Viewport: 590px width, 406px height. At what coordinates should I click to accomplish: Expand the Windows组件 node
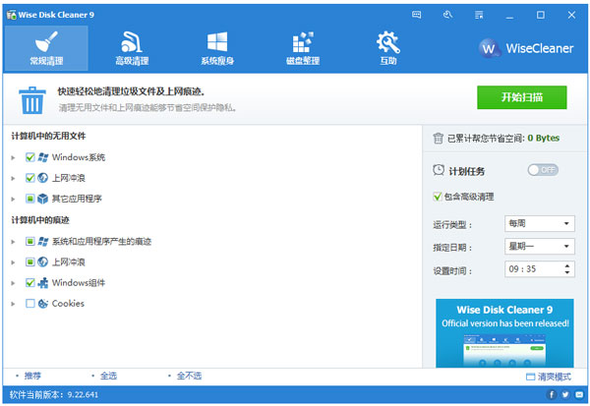coord(13,283)
